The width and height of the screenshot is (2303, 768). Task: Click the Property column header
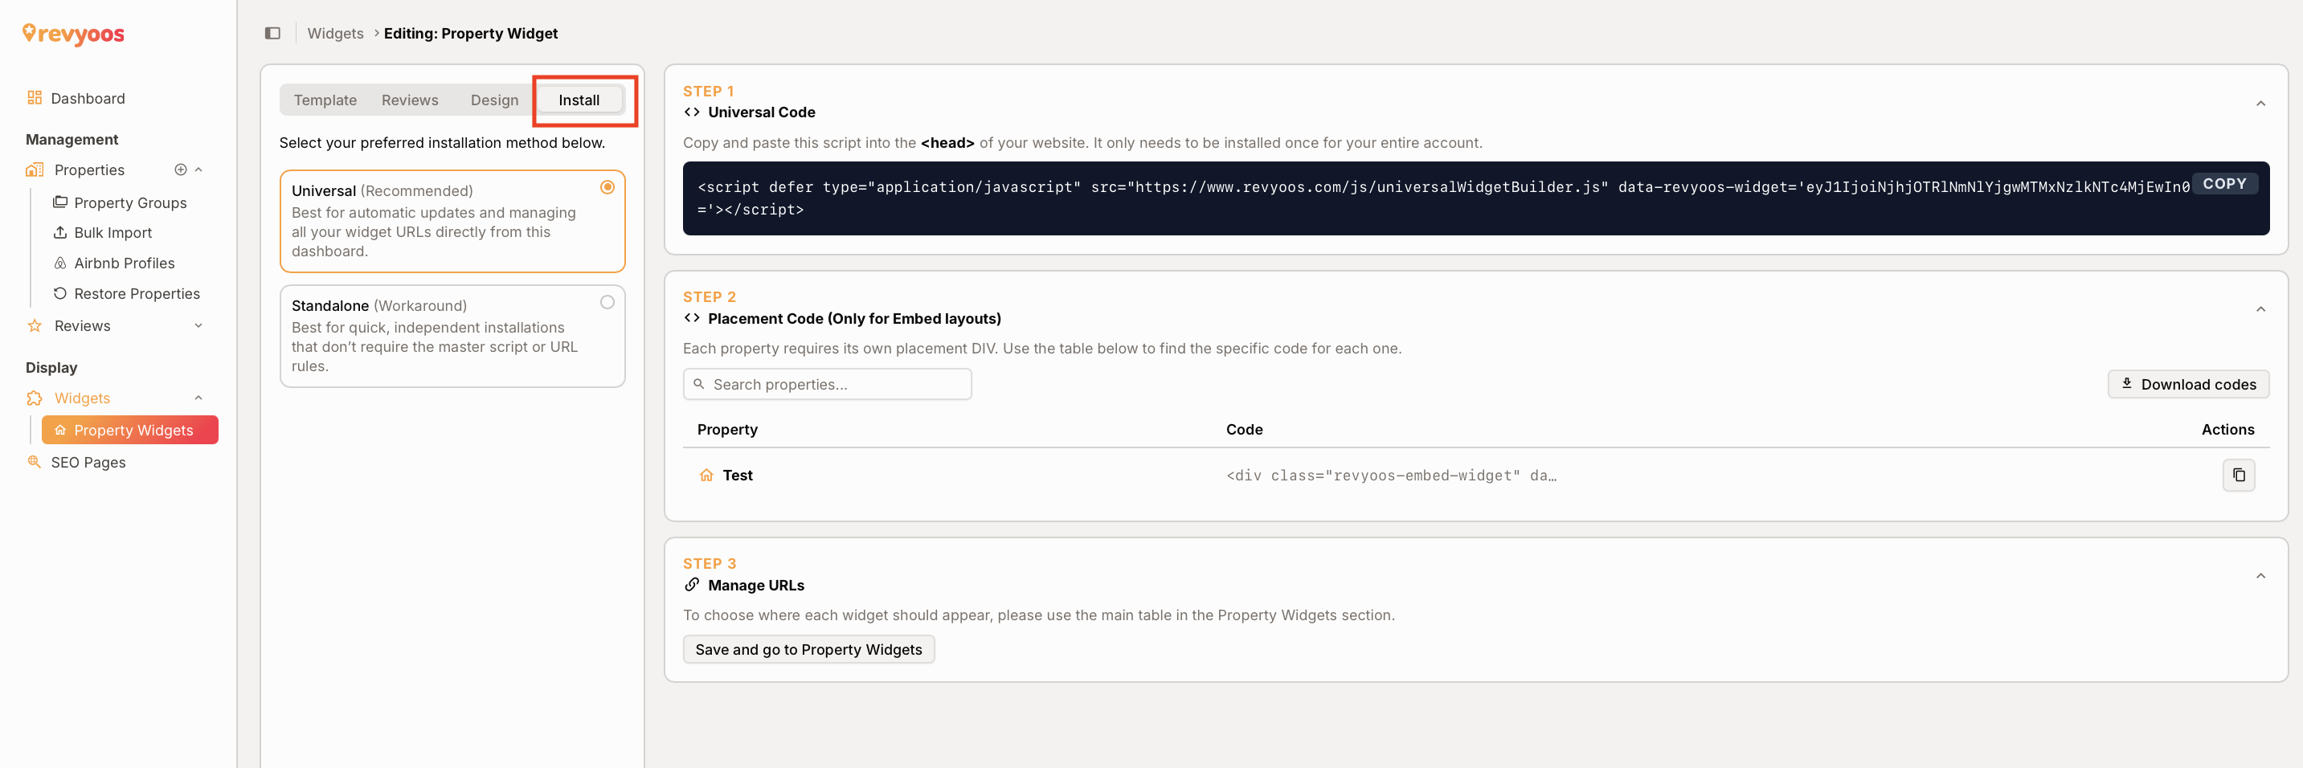(728, 430)
